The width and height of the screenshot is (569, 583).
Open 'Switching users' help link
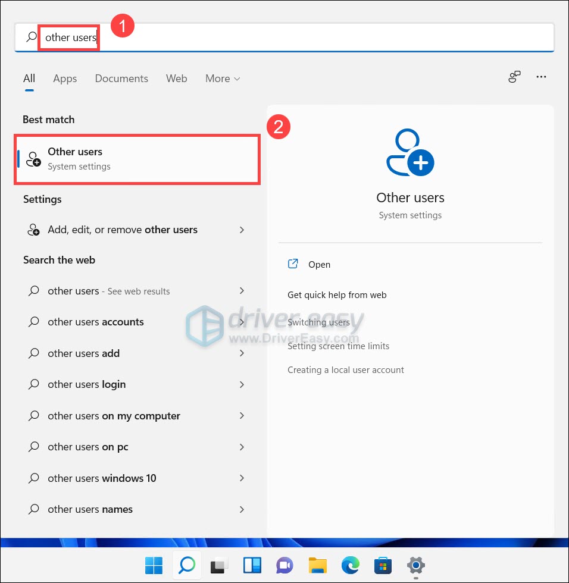pos(318,322)
